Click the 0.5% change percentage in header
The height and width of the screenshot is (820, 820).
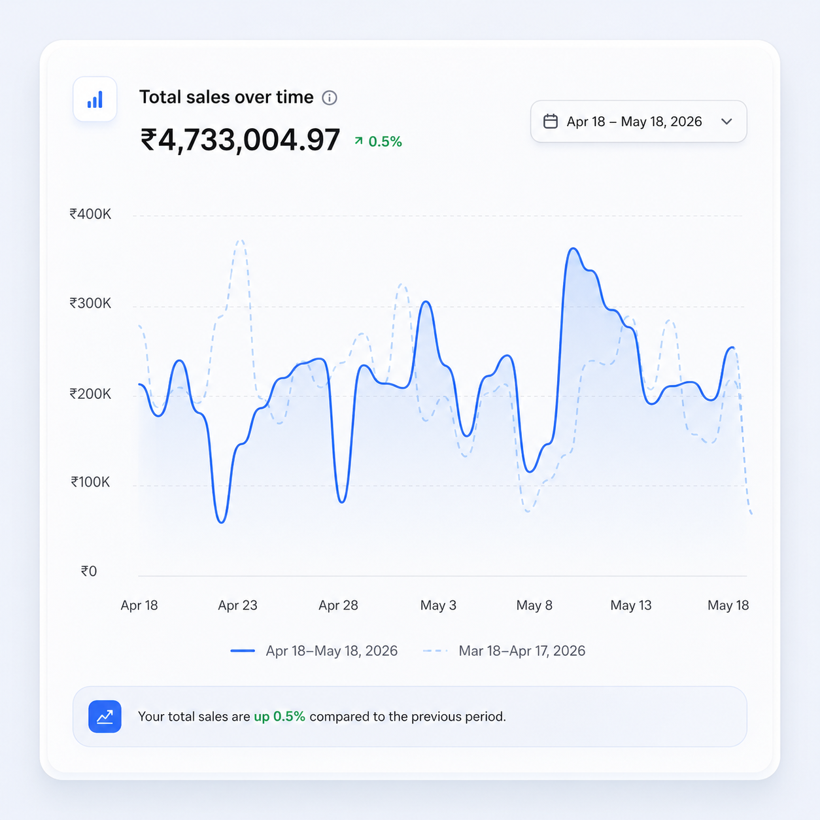pyautogui.click(x=385, y=141)
